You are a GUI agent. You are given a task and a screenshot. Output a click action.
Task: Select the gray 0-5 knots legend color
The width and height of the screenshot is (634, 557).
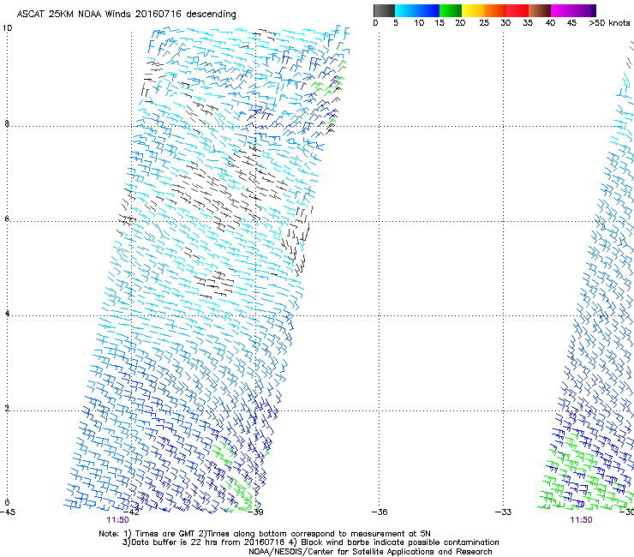point(384,10)
